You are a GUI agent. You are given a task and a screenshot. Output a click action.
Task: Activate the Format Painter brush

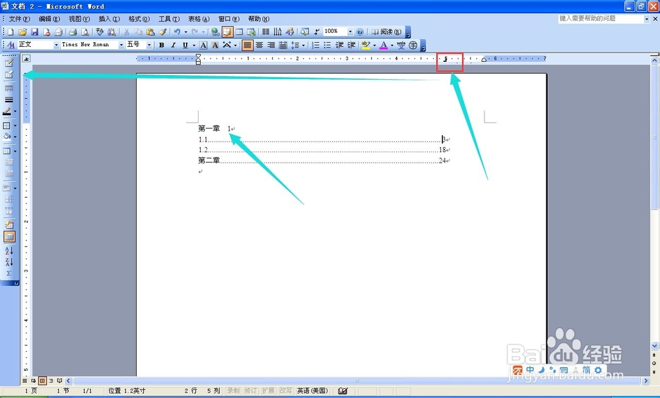pyautogui.click(x=162, y=32)
